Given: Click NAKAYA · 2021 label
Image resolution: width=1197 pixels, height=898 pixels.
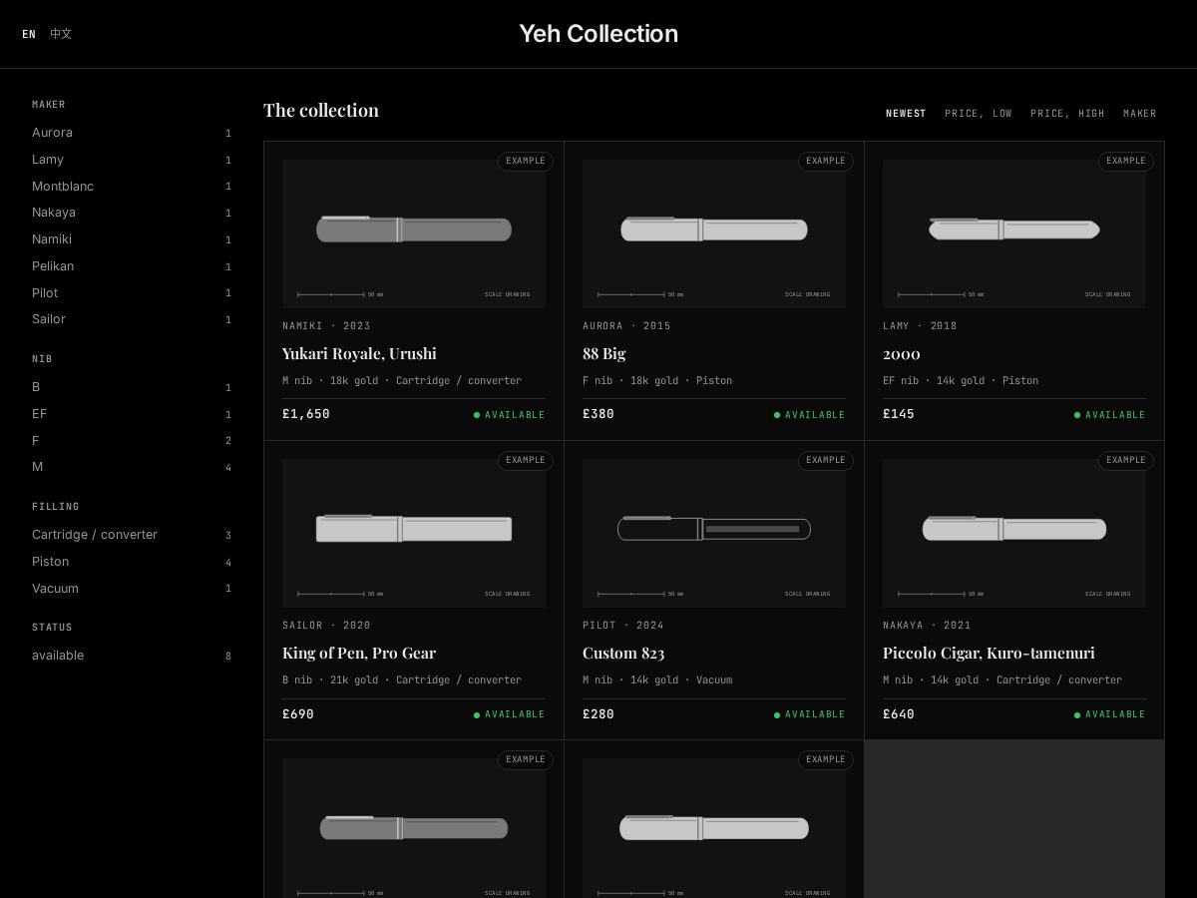Looking at the screenshot, I should pos(927,626).
